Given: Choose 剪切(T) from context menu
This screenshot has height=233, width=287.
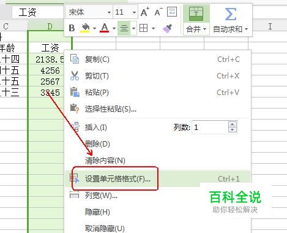Looking at the screenshot, I should coord(158,76).
